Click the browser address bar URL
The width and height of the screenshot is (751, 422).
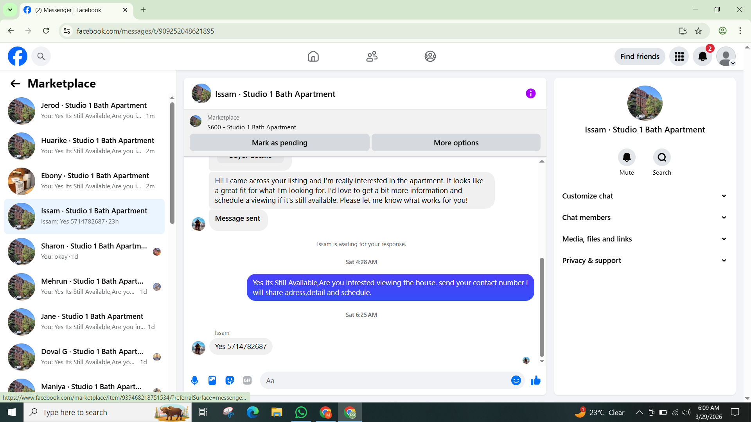145,31
